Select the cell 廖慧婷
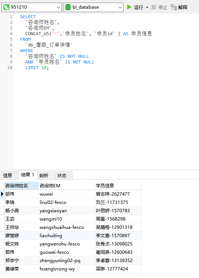 click(x=22, y=236)
